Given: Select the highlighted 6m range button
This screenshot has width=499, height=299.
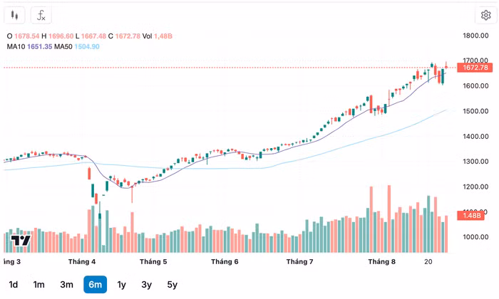Looking at the screenshot, I should 95,285.
